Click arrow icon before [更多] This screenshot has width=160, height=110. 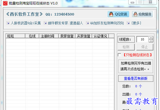click(128, 23)
